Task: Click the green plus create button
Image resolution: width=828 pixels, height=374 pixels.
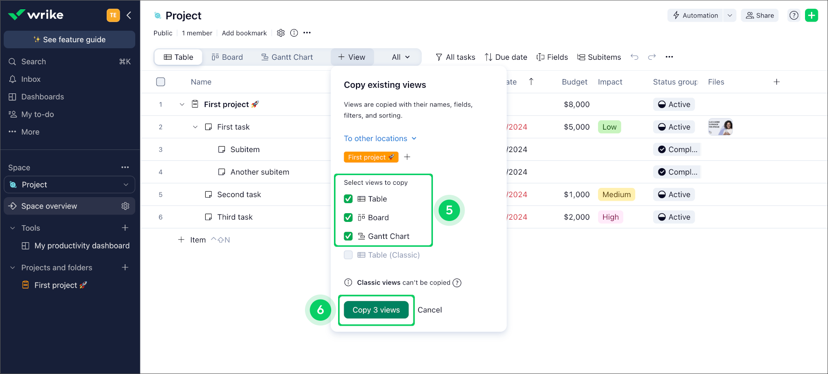Action: 811,15
